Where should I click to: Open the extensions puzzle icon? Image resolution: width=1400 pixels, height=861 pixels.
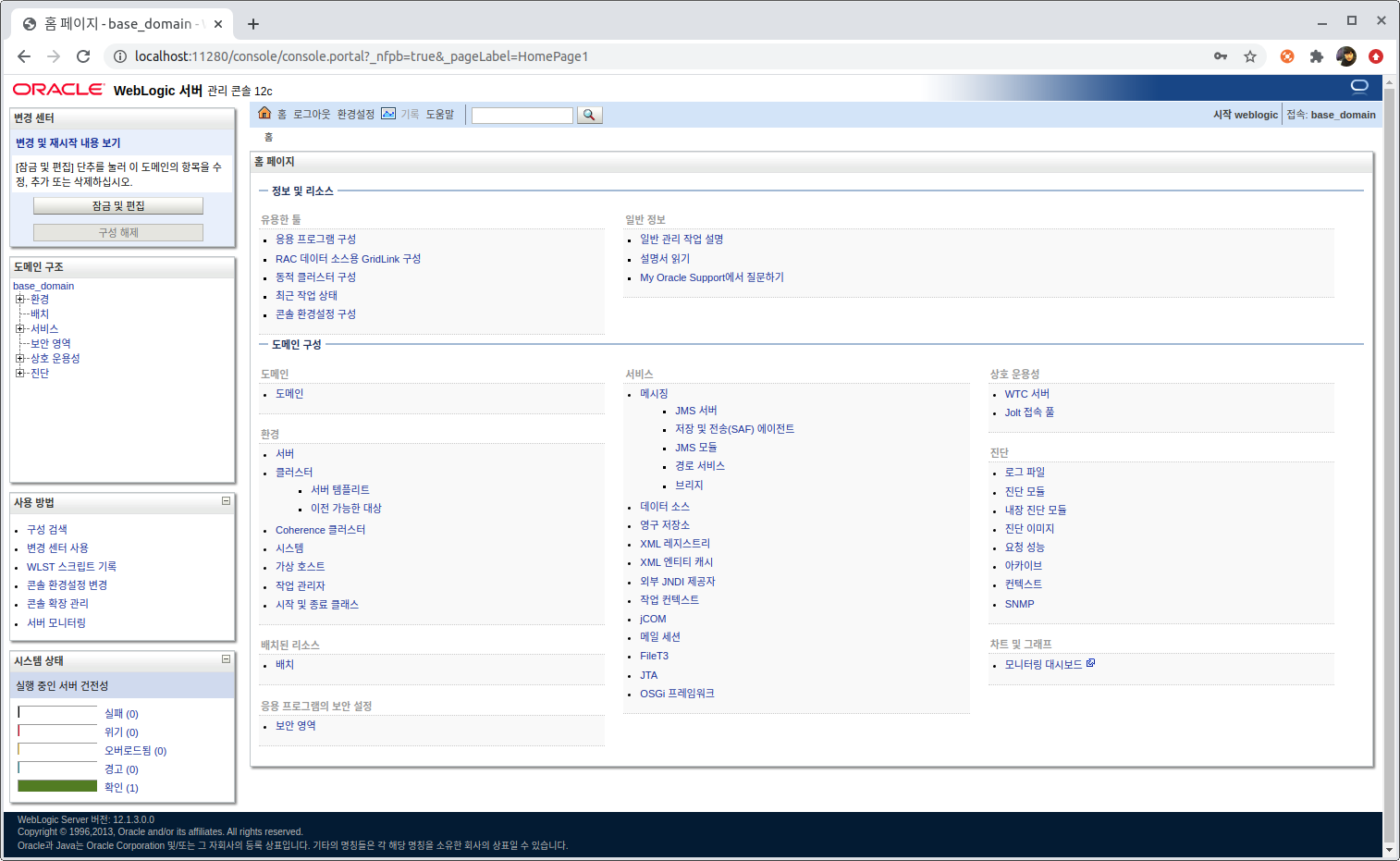pos(1317,56)
